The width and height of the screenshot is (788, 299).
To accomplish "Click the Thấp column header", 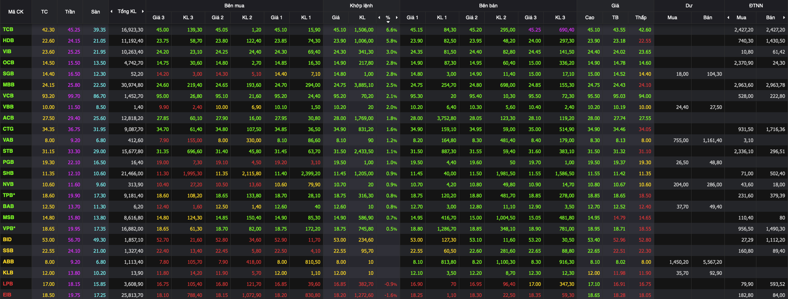I will 641,18.
